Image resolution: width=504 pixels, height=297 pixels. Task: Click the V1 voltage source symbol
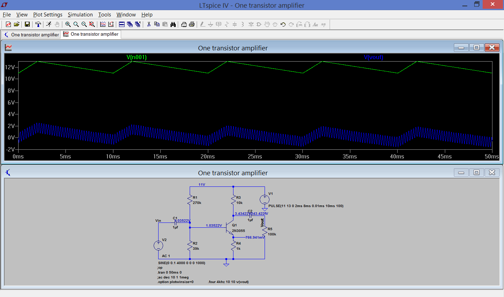(265, 200)
